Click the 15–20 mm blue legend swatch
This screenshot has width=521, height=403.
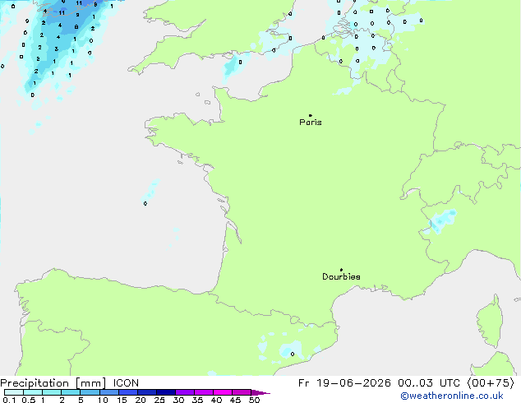coord(127,392)
